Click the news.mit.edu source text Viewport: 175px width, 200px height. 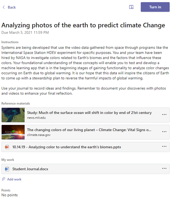pyautogui.click(x=36, y=118)
